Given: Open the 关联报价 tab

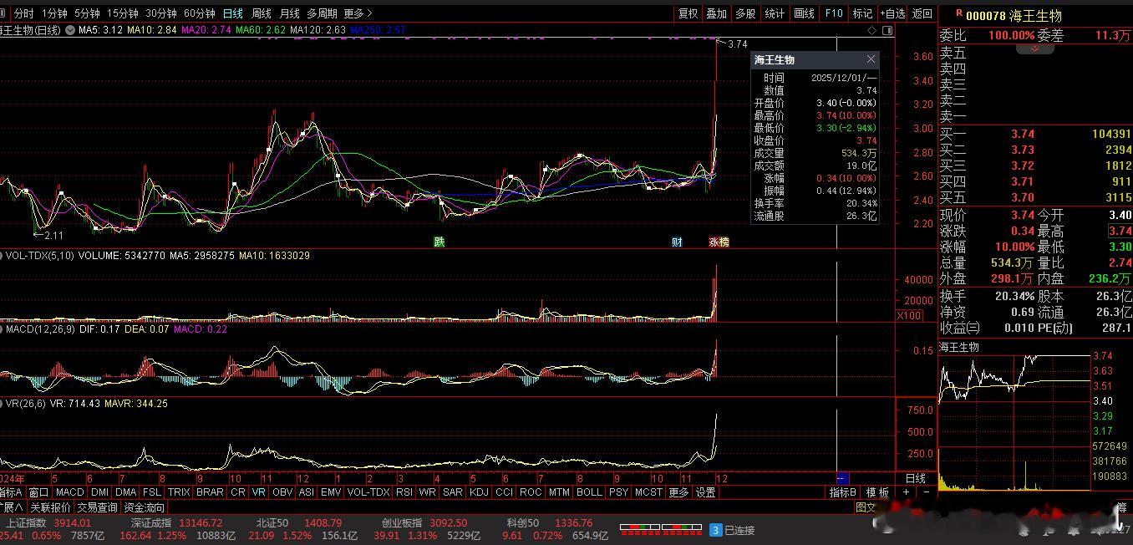Looking at the screenshot, I should click(51, 507).
